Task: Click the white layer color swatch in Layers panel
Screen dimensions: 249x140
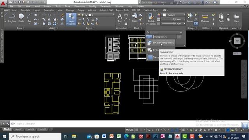Action: [89, 15]
